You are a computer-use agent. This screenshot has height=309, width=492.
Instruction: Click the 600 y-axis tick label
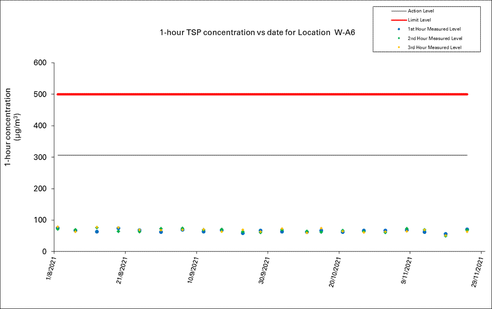39,63
